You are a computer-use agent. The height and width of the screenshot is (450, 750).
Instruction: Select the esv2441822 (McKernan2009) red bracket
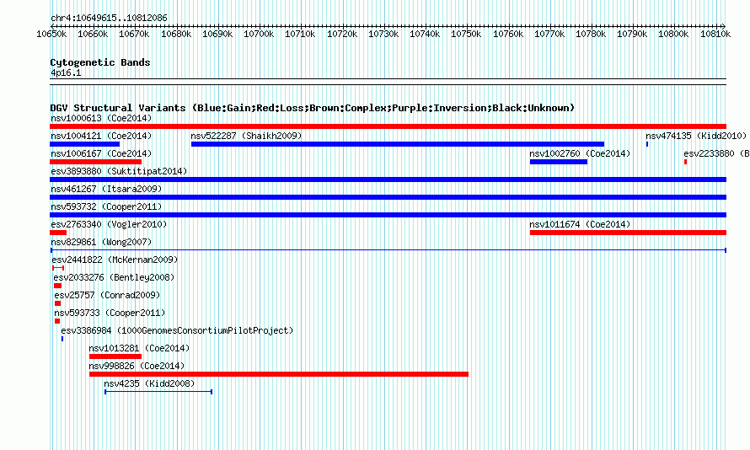[58, 268]
